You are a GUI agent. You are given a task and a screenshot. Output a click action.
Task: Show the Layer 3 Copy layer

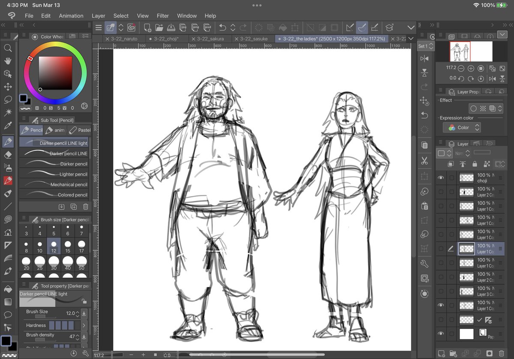point(441,291)
